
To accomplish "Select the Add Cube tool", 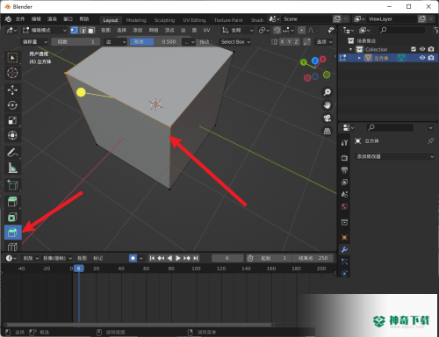I will click(x=12, y=185).
